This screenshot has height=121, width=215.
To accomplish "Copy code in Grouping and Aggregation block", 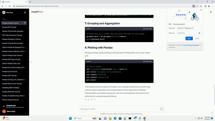I will tap(147, 29).
